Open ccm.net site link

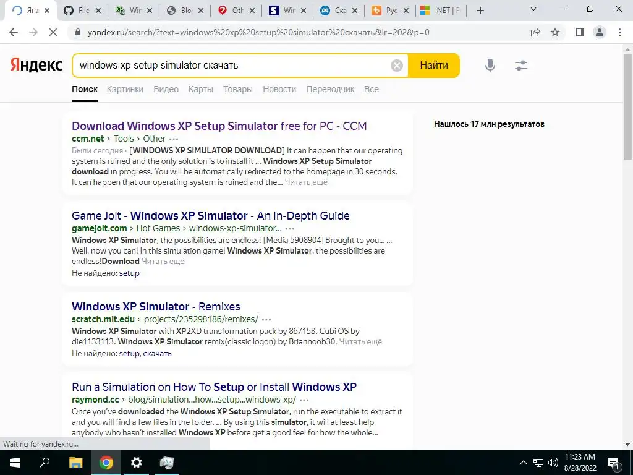point(88,139)
